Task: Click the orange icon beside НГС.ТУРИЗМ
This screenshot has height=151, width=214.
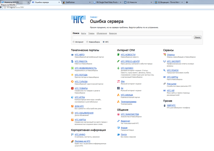Action: [72, 82]
